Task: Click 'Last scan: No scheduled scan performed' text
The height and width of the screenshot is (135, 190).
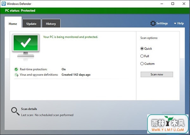Action: point(47,115)
